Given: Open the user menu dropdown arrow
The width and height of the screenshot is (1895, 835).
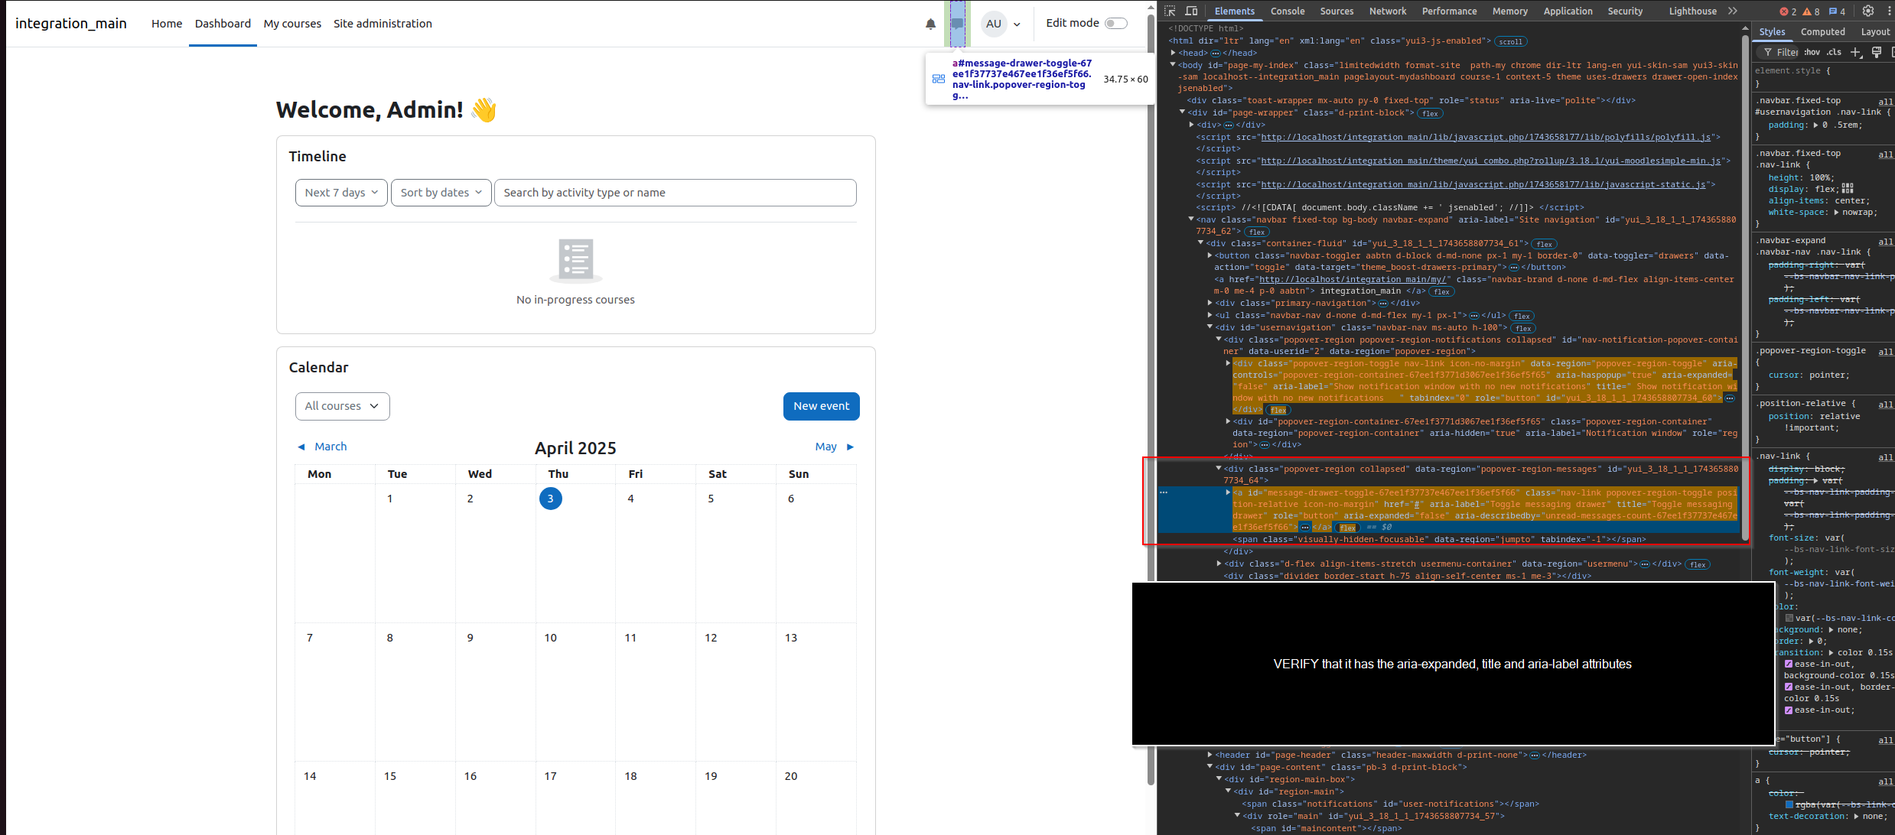Looking at the screenshot, I should pyautogui.click(x=1017, y=24).
